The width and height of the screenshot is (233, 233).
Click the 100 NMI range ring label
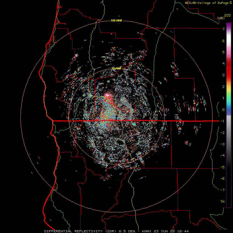tap(116, 20)
